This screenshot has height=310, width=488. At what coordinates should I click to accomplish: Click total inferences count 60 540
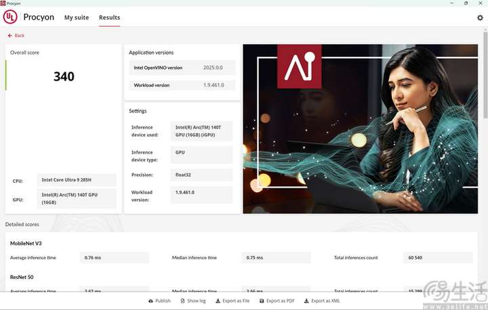click(x=438, y=258)
